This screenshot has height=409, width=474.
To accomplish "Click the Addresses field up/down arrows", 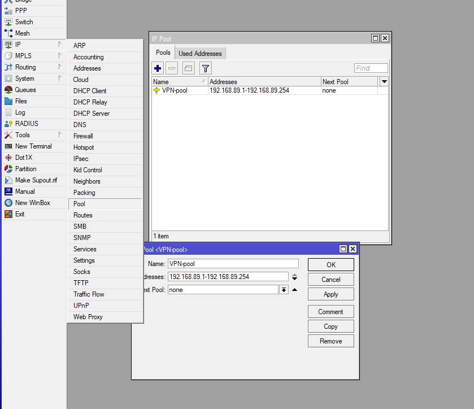I will (295, 277).
